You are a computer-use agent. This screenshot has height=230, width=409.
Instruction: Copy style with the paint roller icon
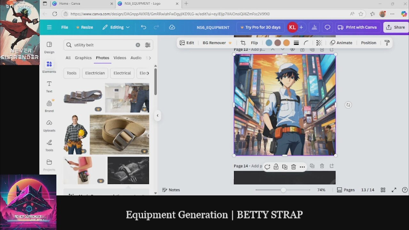[387, 43]
